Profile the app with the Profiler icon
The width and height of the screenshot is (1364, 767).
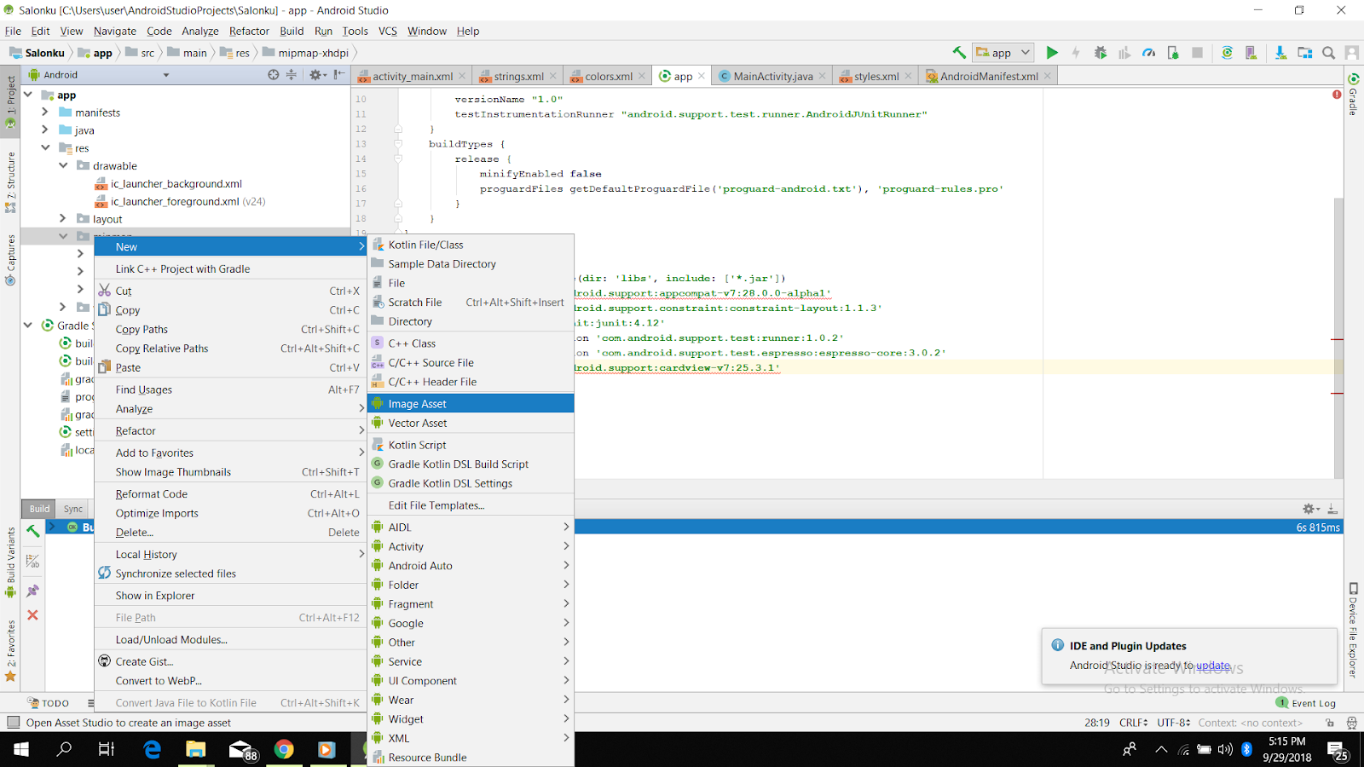click(1148, 52)
